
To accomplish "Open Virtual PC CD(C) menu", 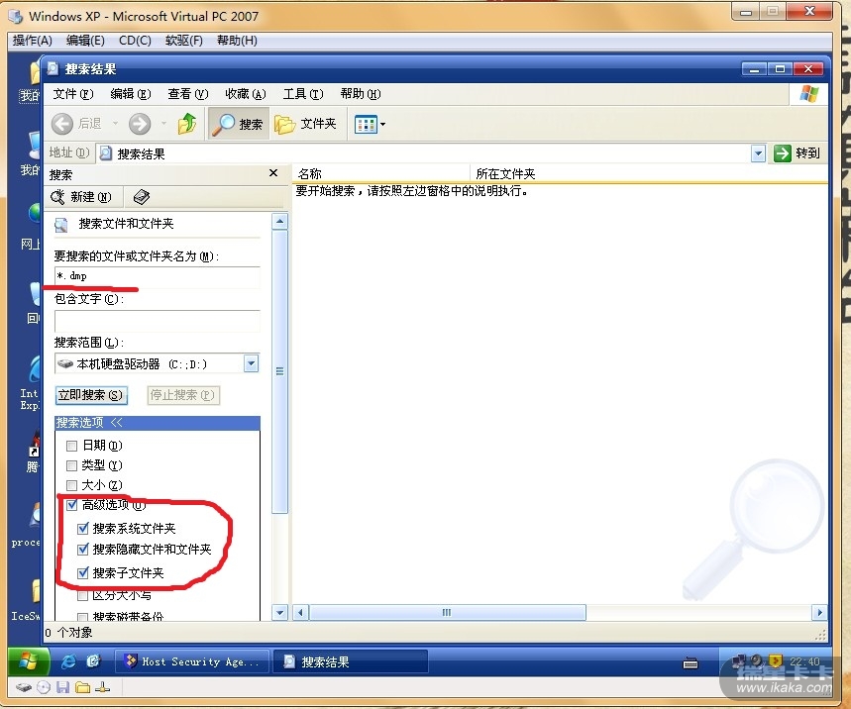I will click(x=135, y=41).
